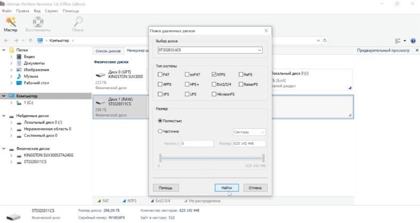Click the Отмена button
This screenshot has width=420, height=223.
[x=255, y=188]
